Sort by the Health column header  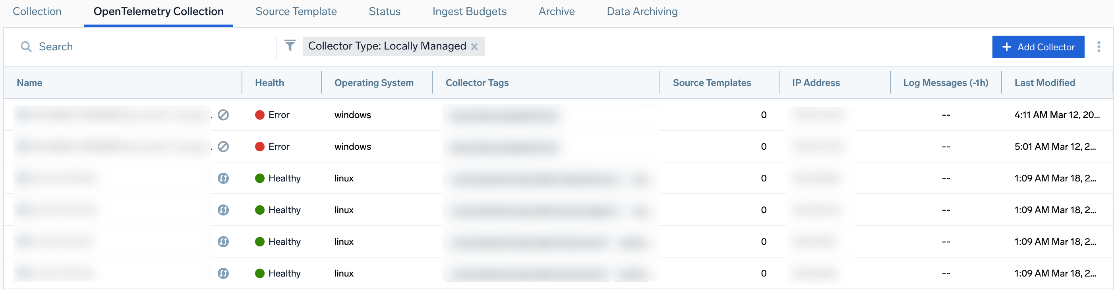pos(269,83)
